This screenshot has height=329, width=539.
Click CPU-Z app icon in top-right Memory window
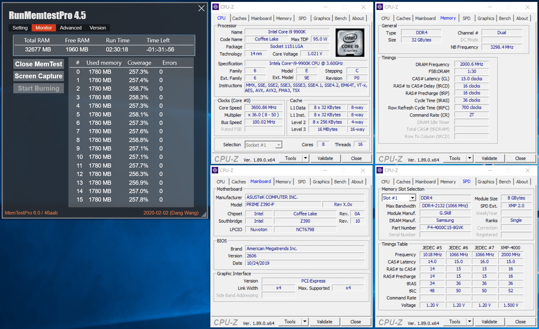pyautogui.click(x=380, y=7)
